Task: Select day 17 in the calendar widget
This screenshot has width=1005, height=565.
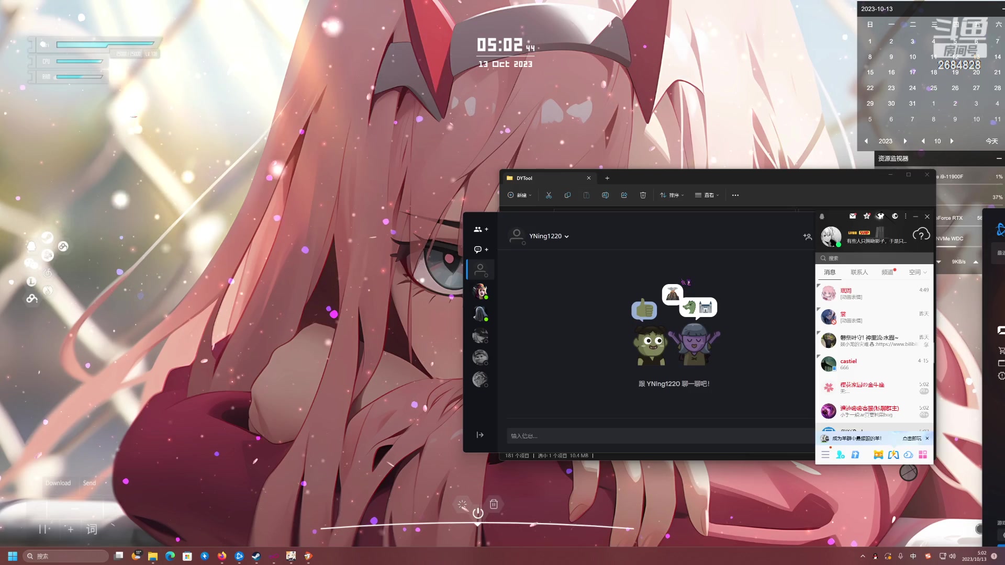Action: tap(912, 72)
